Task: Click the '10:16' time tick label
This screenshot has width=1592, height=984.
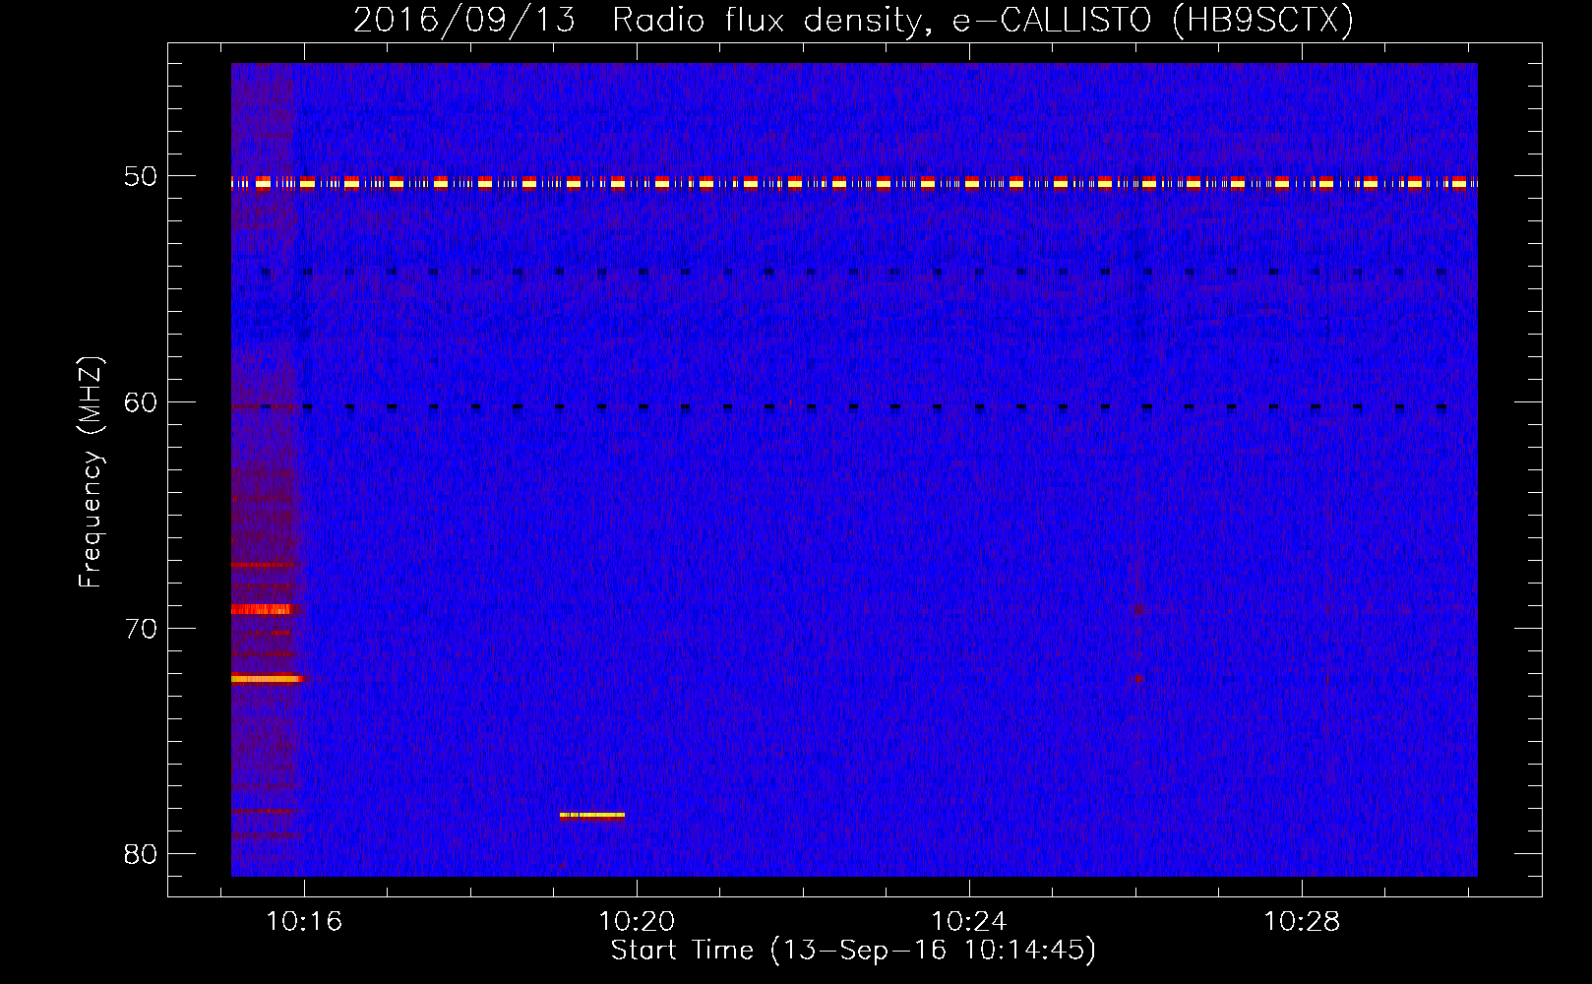Action: pos(304,922)
